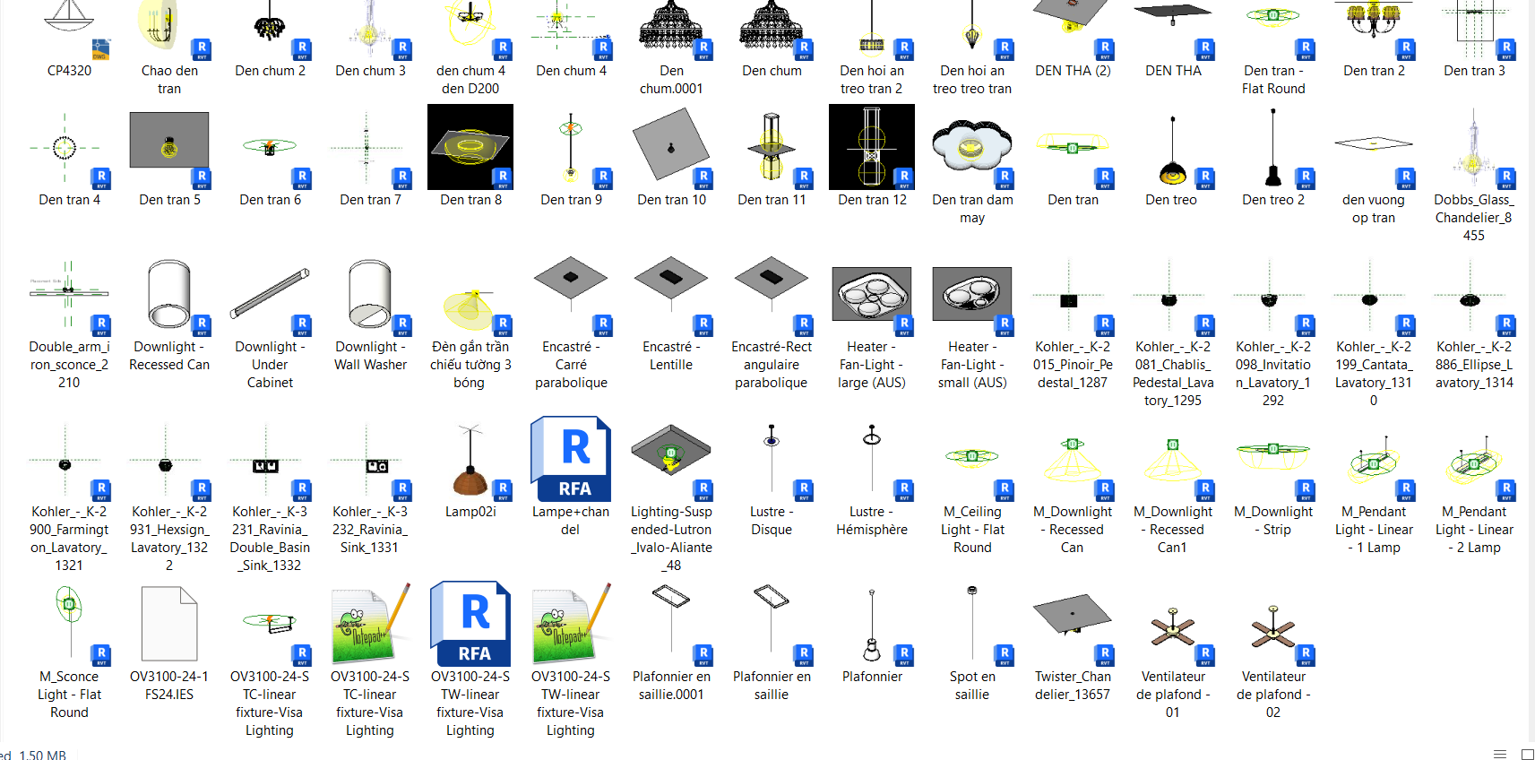
Task: Switch to details view layout
Action: point(1500,754)
